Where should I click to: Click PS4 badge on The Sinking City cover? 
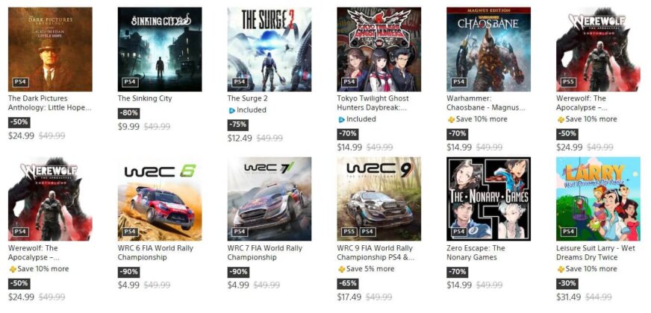point(130,82)
